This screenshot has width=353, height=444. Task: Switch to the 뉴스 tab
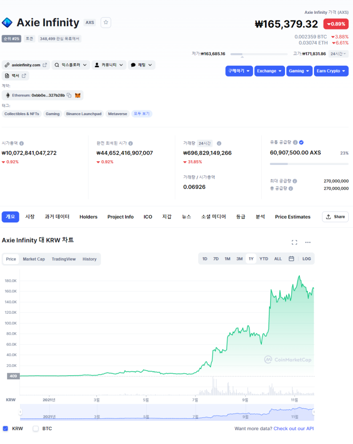[186, 217]
